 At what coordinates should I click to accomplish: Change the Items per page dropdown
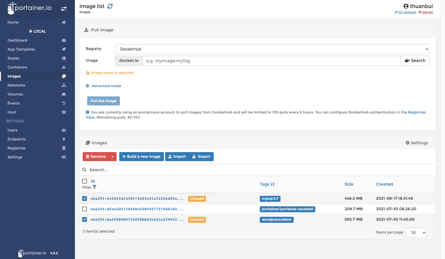click(x=416, y=232)
